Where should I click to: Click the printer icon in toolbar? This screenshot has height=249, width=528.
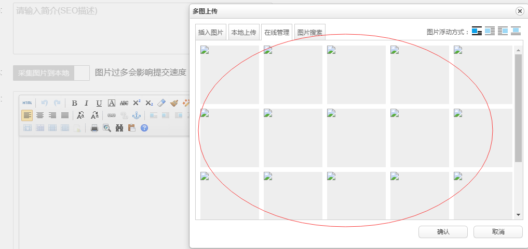[x=94, y=128]
